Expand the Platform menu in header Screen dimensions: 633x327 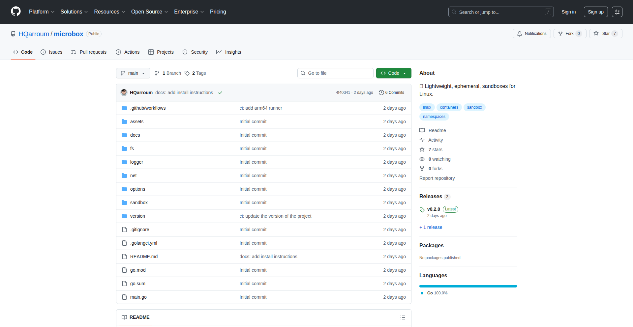[x=42, y=12]
